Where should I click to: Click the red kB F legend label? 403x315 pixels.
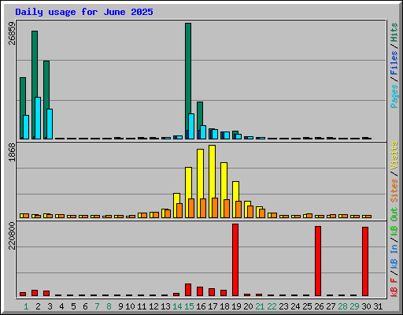(394, 287)
